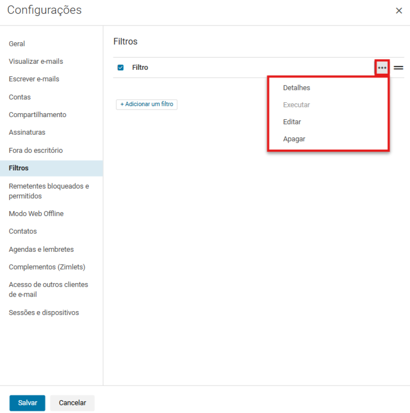
Task: Go to Visualizar e-mails settings
Action: tap(36, 61)
